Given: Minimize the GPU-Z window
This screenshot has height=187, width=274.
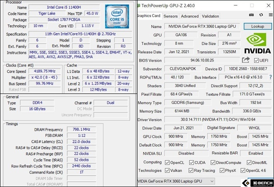Looking at the screenshot, I should tap(235, 5).
